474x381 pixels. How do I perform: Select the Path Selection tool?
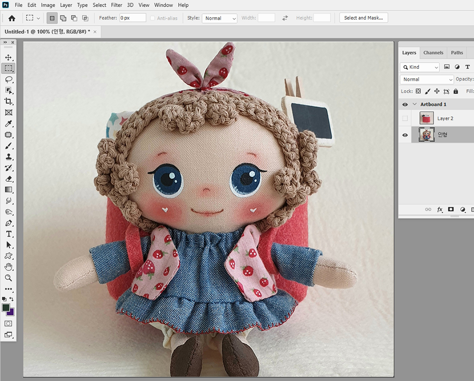[x=9, y=245]
